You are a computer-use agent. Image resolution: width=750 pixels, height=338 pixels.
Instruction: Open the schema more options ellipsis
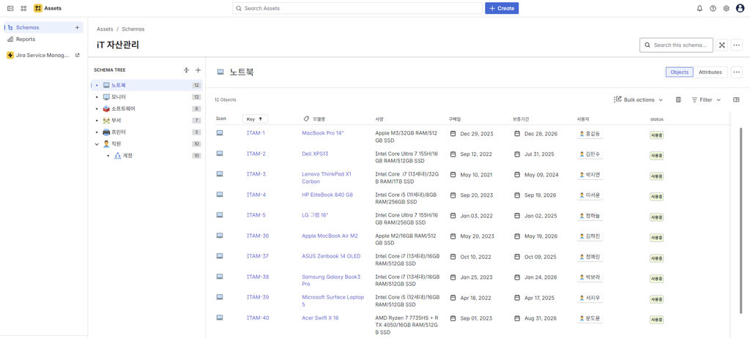737,45
